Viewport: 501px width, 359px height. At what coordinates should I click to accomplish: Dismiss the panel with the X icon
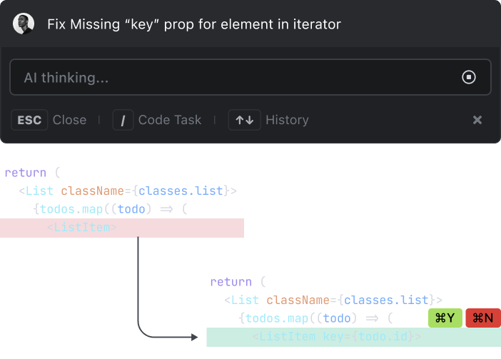(477, 120)
